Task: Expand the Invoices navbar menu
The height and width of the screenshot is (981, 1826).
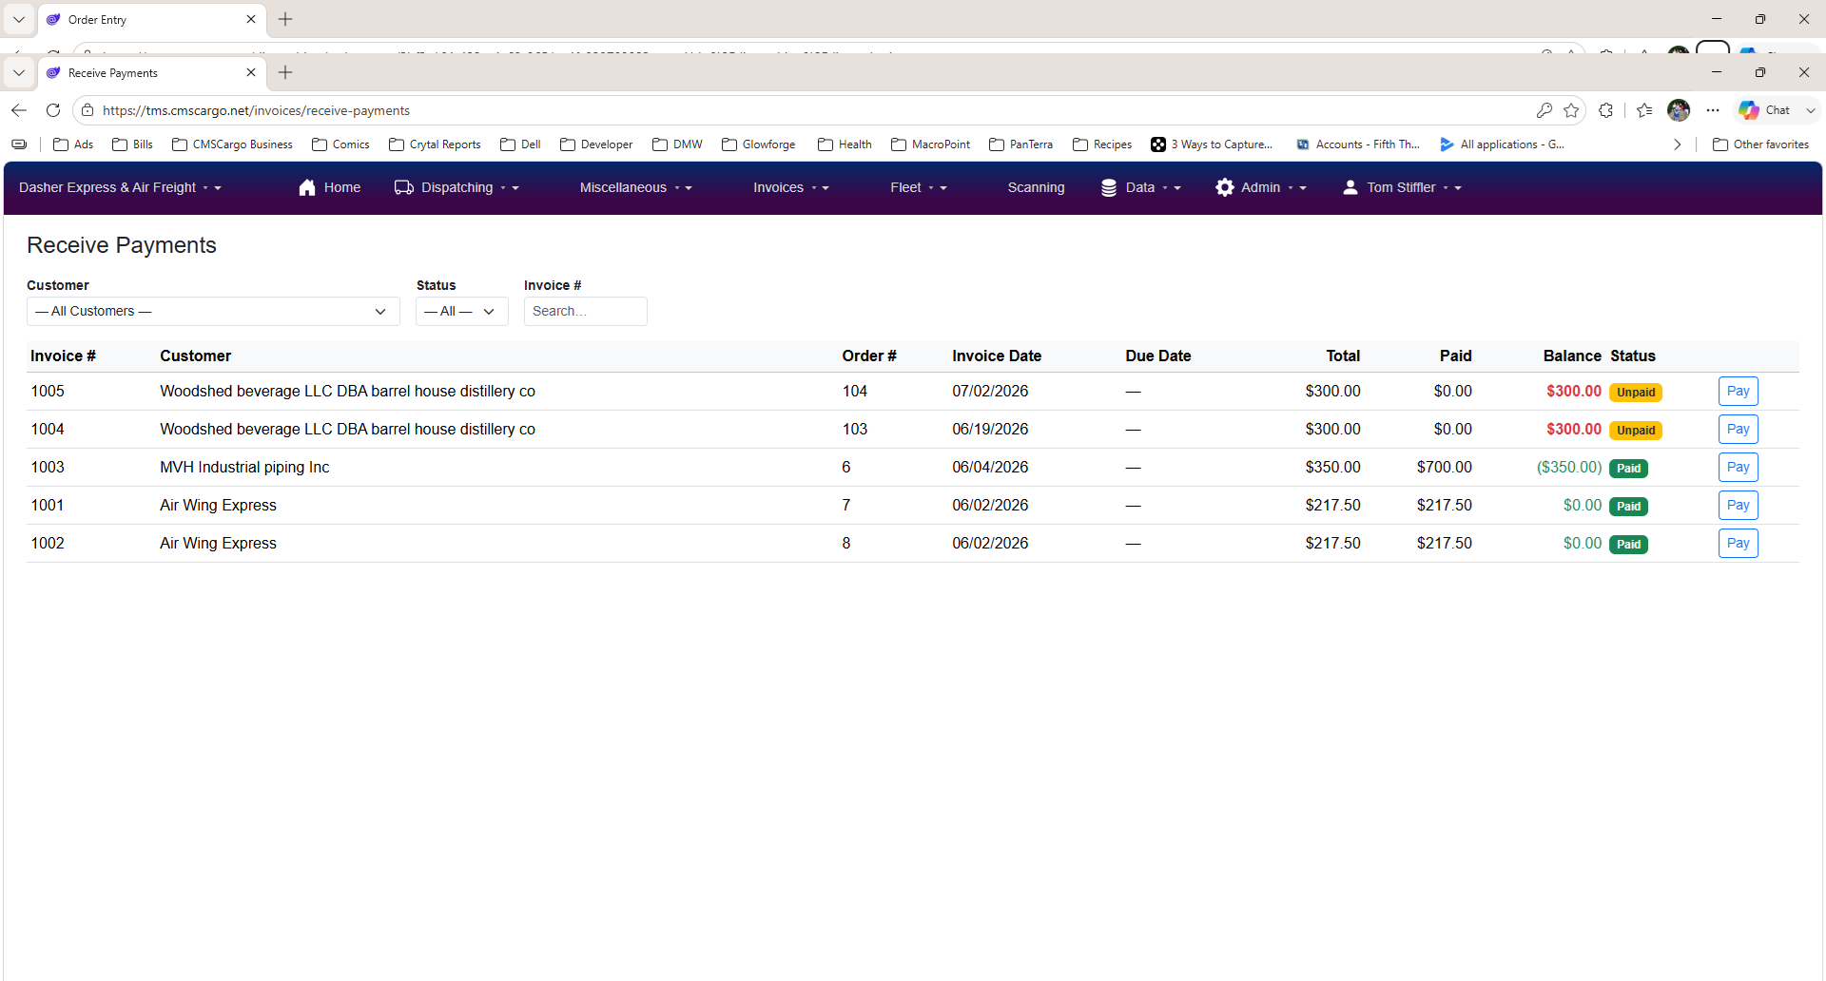Action: click(790, 188)
